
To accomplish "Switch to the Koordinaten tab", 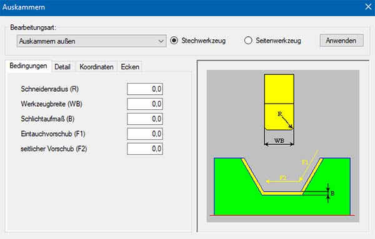I will pyautogui.click(x=96, y=67).
